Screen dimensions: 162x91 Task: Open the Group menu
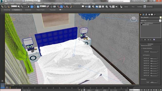(18, 4)
